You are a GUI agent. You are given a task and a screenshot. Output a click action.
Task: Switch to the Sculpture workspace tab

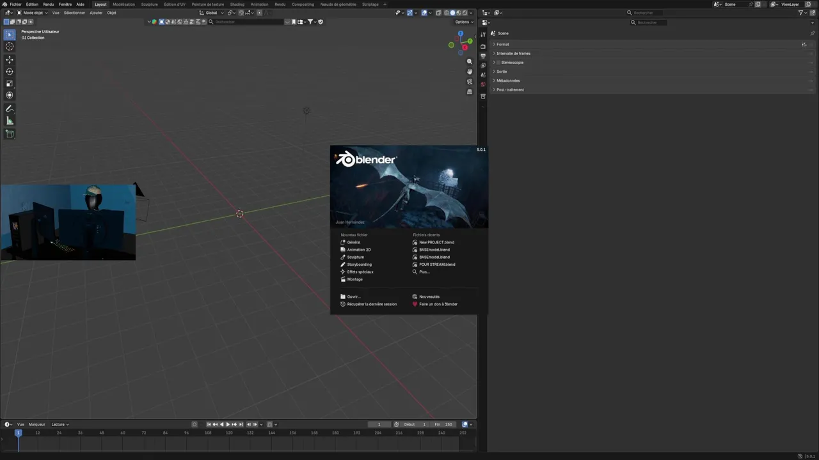[x=150, y=4]
